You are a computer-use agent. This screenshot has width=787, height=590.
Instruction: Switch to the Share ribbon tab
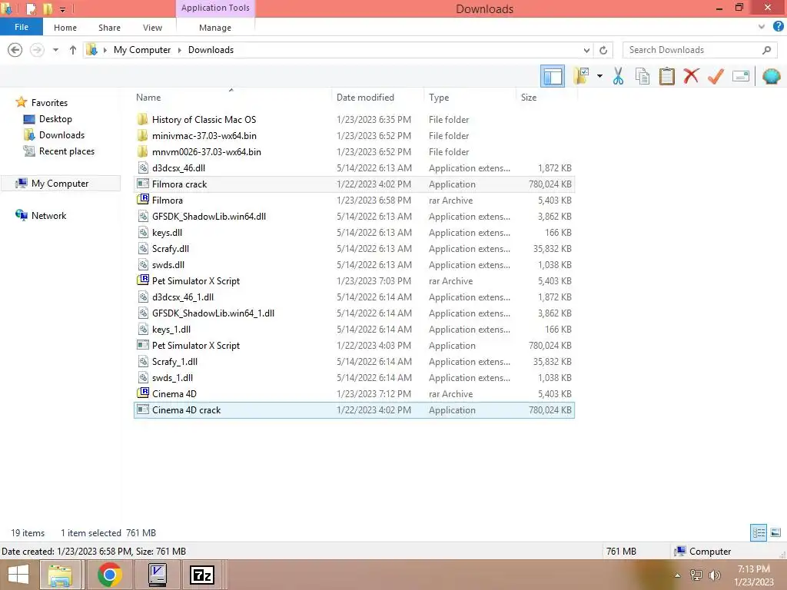coord(109,28)
